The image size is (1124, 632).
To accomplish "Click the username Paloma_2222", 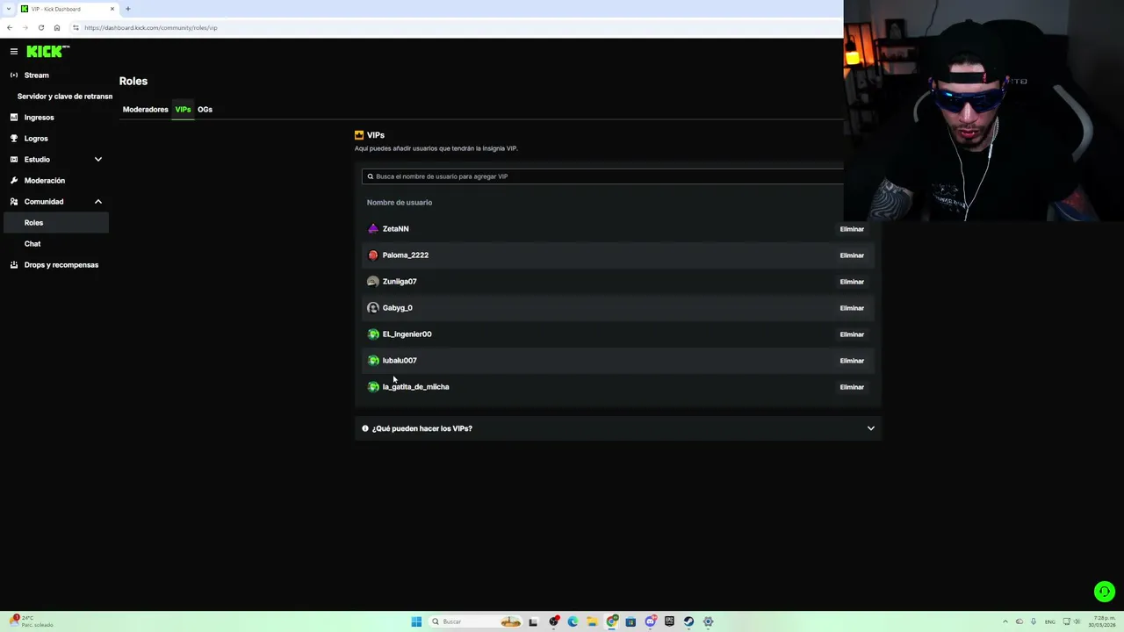I will (x=405, y=255).
